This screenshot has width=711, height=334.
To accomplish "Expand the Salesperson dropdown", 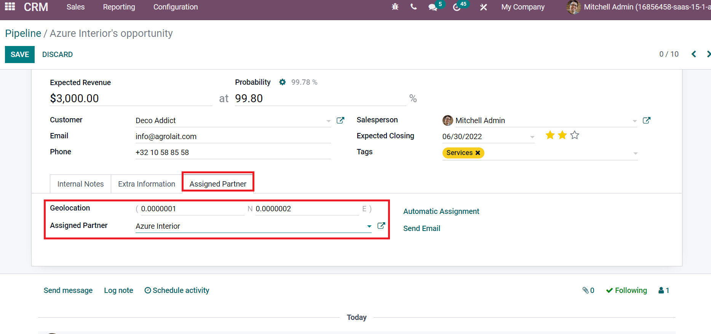I will [634, 121].
